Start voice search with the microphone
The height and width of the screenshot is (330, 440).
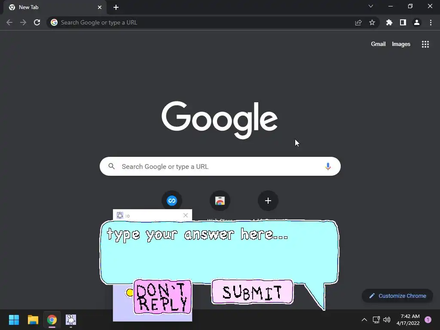tap(328, 166)
